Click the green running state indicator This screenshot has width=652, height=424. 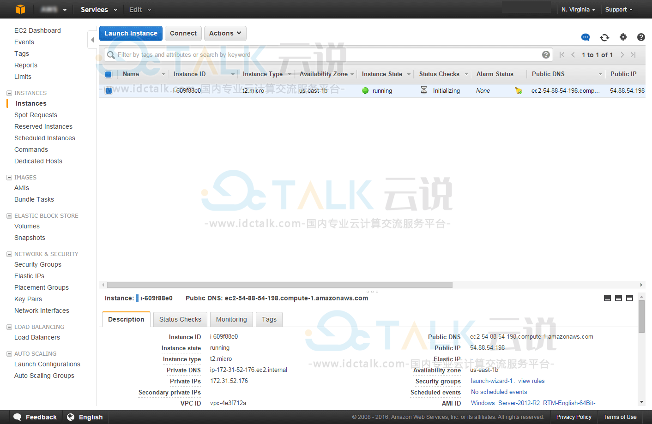(365, 90)
